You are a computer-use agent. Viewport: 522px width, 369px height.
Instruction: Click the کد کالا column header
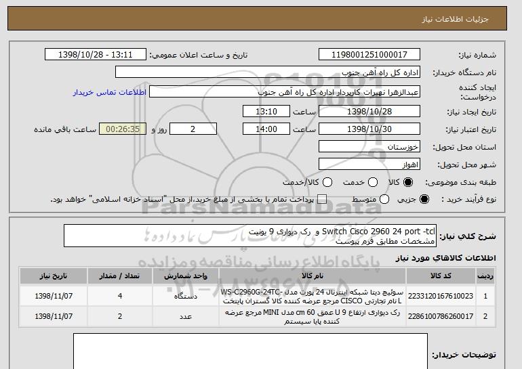[441, 276]
